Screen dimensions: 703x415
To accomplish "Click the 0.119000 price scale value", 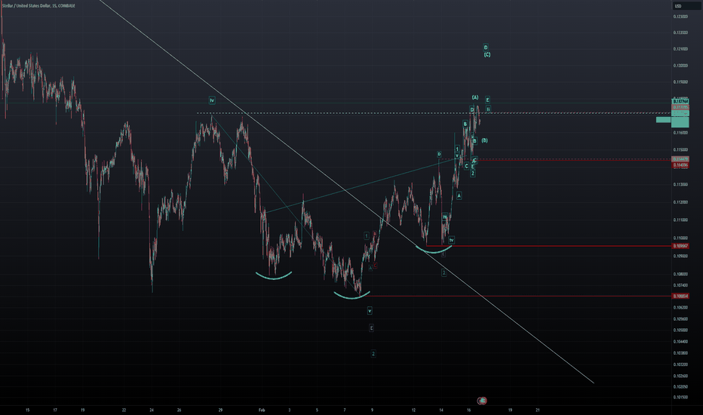I will point(680,82).
